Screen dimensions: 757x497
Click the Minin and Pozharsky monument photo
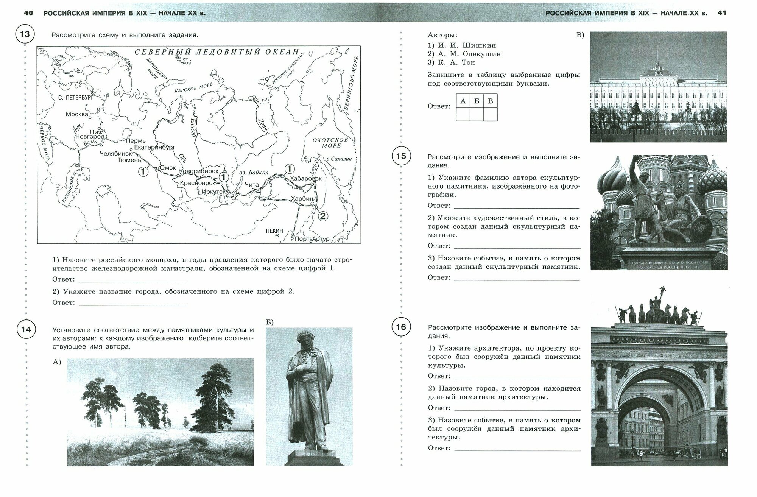click(x=659, y=212)
